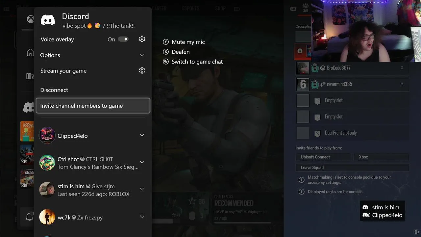Click the Bloons game tile in the guide
The width and height of the screenshot is (421, 237).
tap(27, 131)
